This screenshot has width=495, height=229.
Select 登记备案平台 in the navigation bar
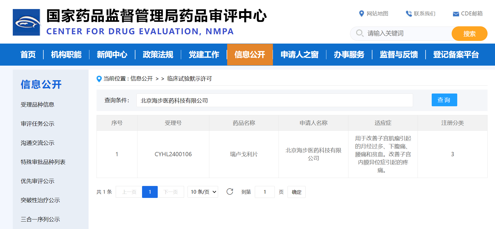pyautogui.click(x=456, y=54)
